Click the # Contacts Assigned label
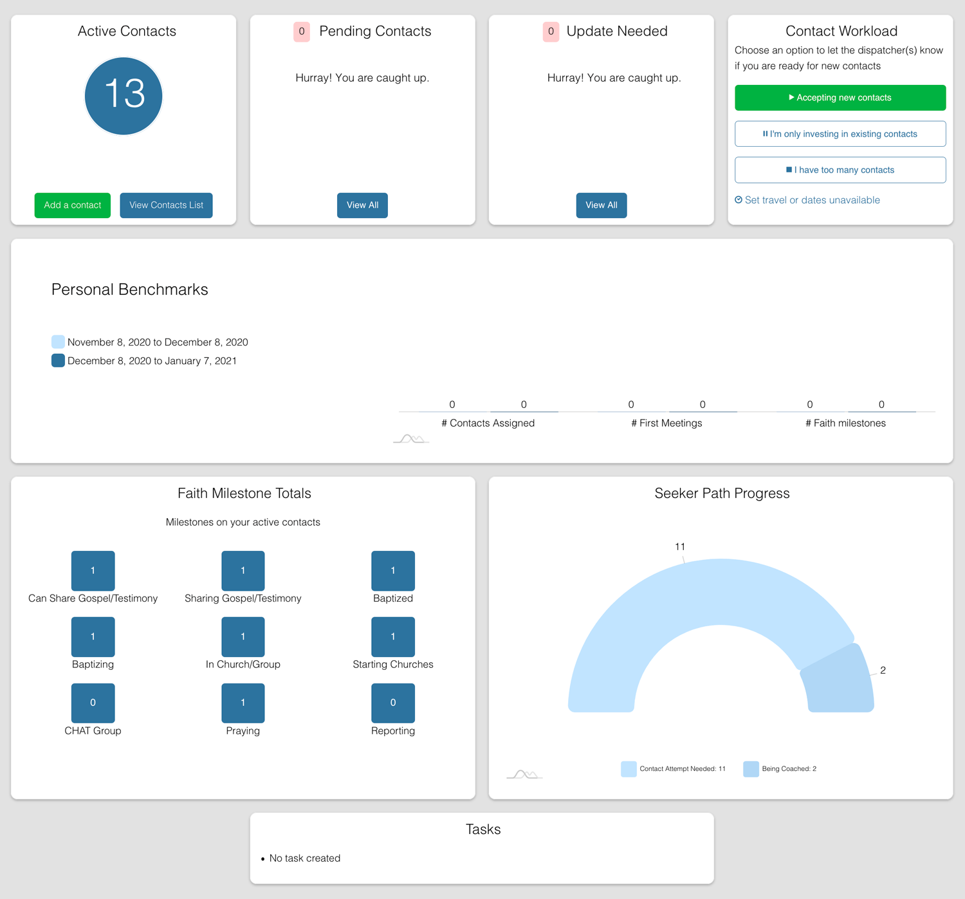 click(x=488, y=423)
